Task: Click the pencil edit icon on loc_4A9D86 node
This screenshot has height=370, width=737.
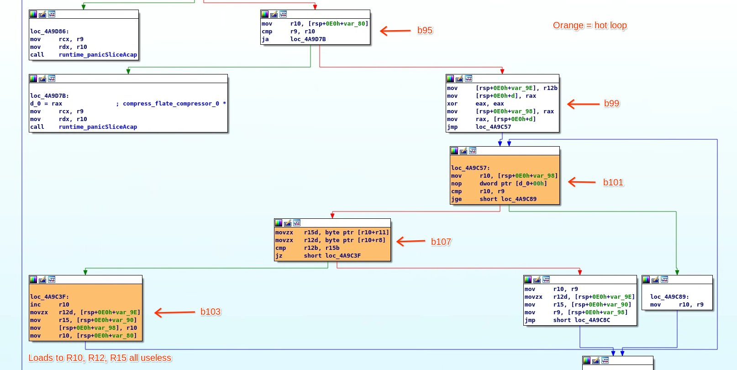Action: click(x=42, y=14)
